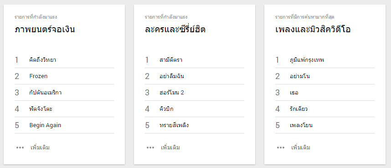The image size is (391, 168).
Task: Click the three-dots icon under เพลงและมิวสิควิดีโอ list
Action: tap(281, 148)
